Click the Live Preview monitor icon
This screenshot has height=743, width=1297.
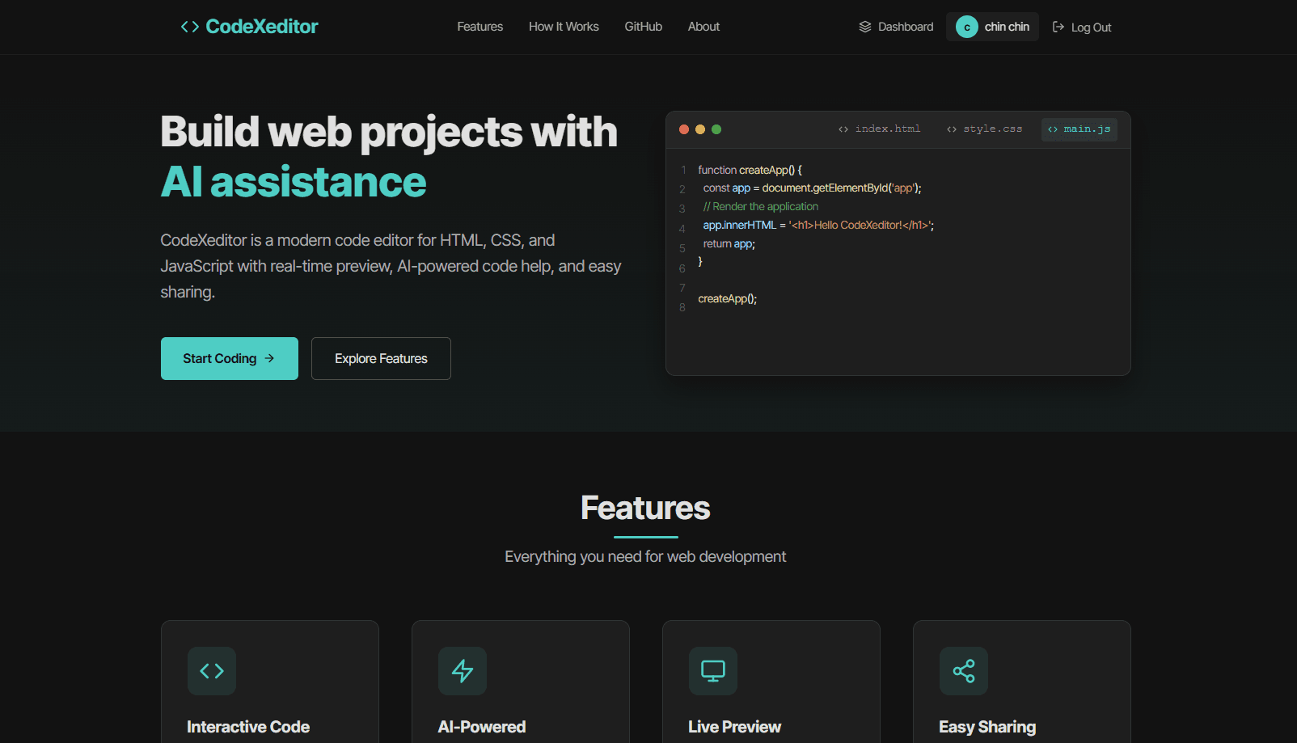coord(712,670)
